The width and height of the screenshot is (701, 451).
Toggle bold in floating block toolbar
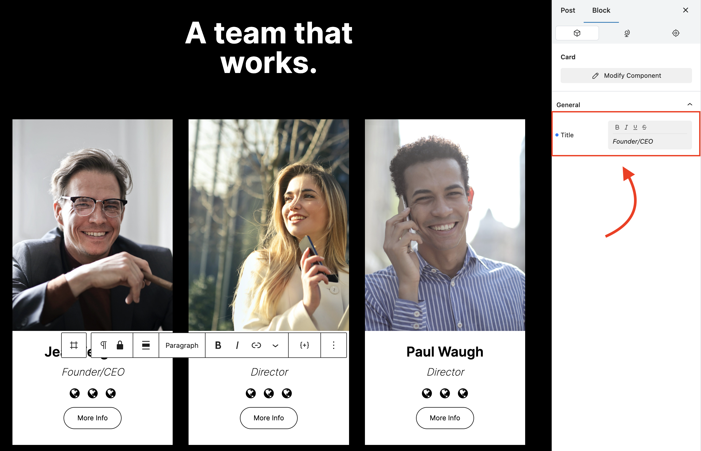[218, 345]
